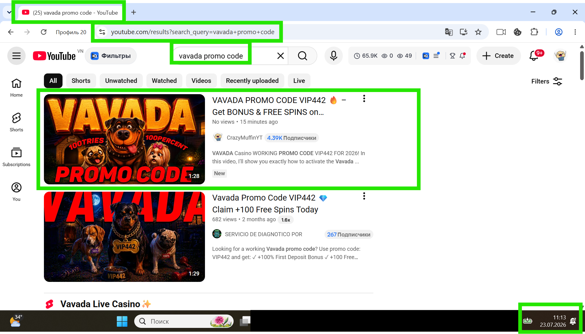Click the install app icon in the address bar

pyautogui.click(x=464, y=32)
